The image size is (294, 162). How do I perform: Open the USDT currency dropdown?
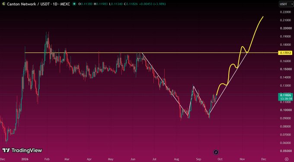click(286, 4)
